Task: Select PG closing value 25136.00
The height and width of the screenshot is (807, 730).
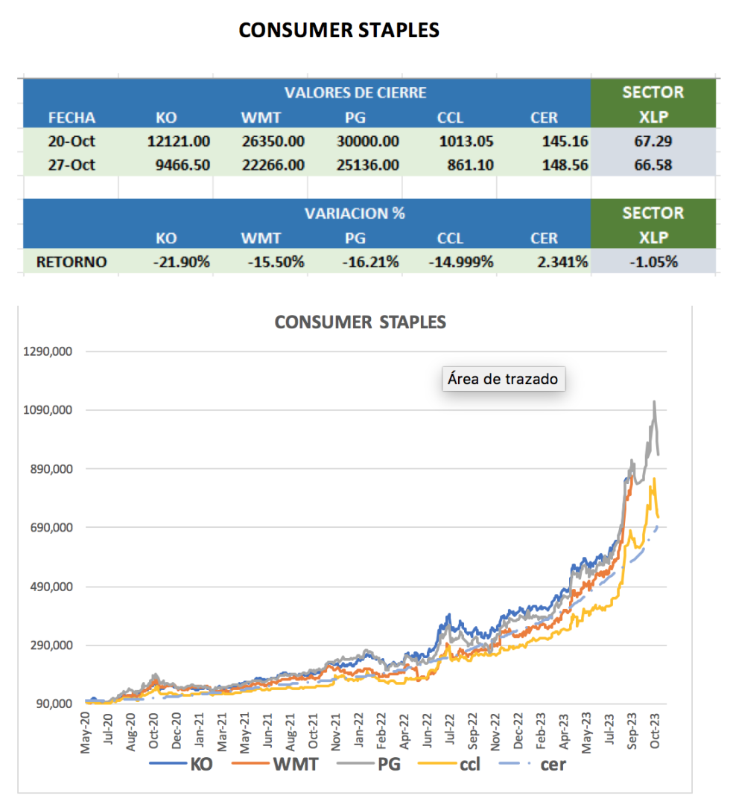Action: 367,165
